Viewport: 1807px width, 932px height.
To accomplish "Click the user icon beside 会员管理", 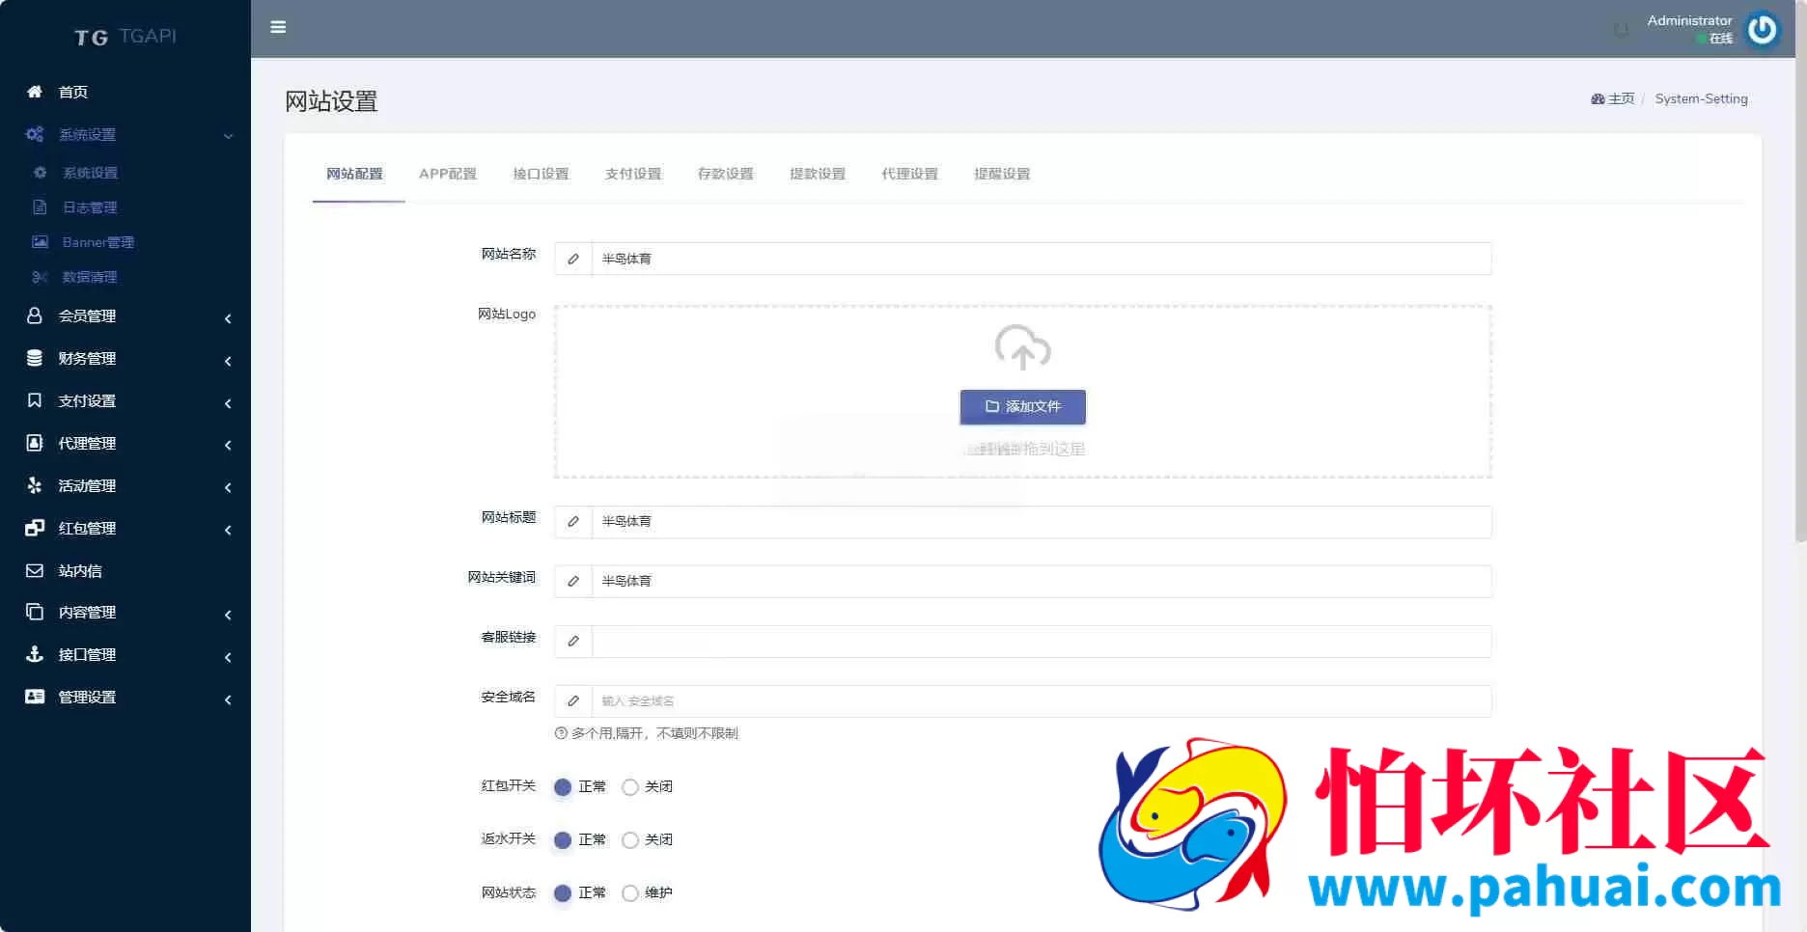I will (35, 315).
